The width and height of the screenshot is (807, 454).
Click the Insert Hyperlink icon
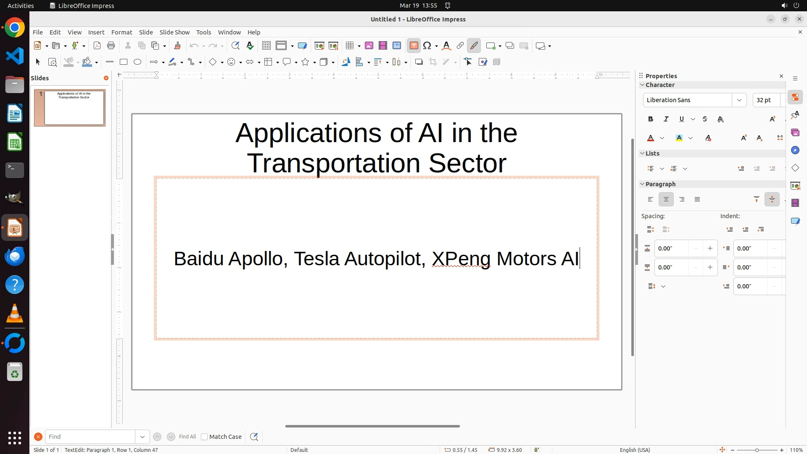[460, 46]
